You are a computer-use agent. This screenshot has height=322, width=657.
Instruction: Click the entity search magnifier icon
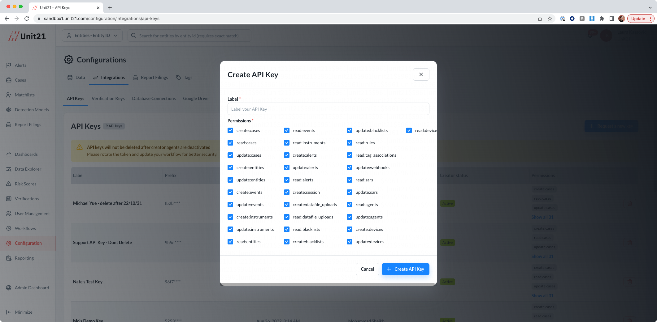(134, 36)
